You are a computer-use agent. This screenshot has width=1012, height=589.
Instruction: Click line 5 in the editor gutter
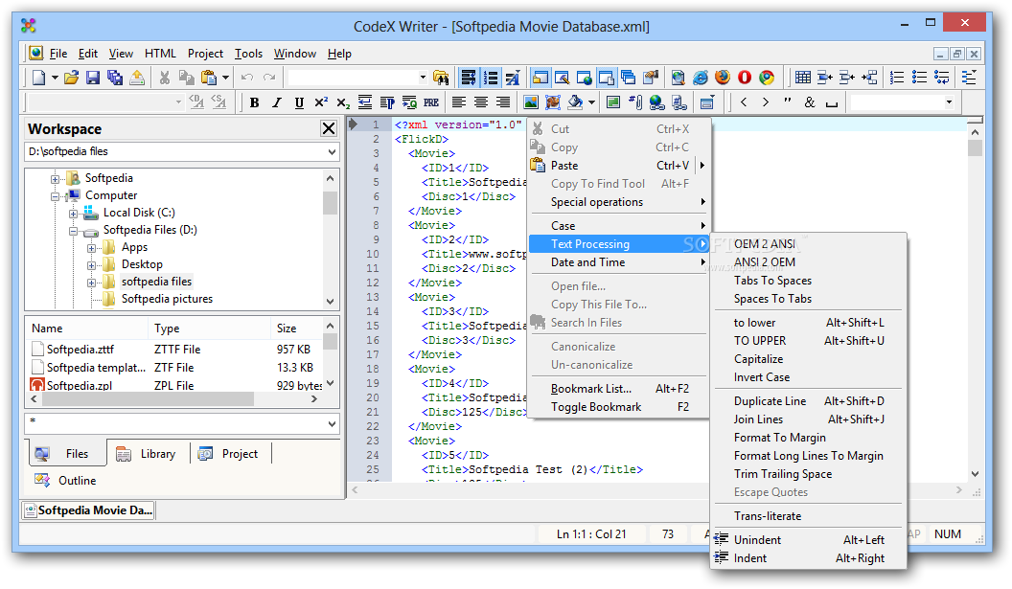[376, 182]
